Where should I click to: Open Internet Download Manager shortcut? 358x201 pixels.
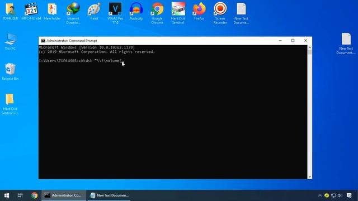[x=73, y=13]
